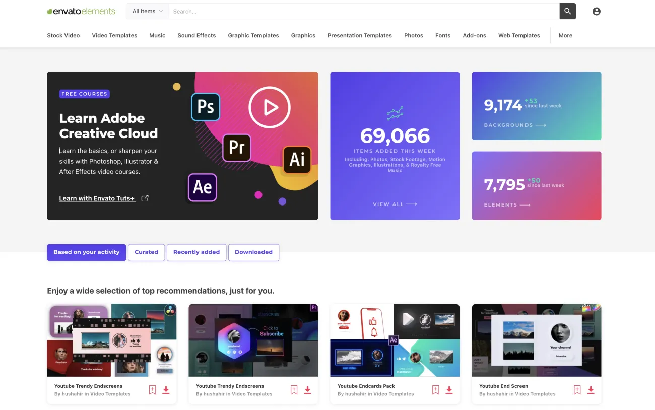This screenshot has height=410, width=655.
Task: Download the second Youtube Trendy Endscreens item
Action: [307, 390]
